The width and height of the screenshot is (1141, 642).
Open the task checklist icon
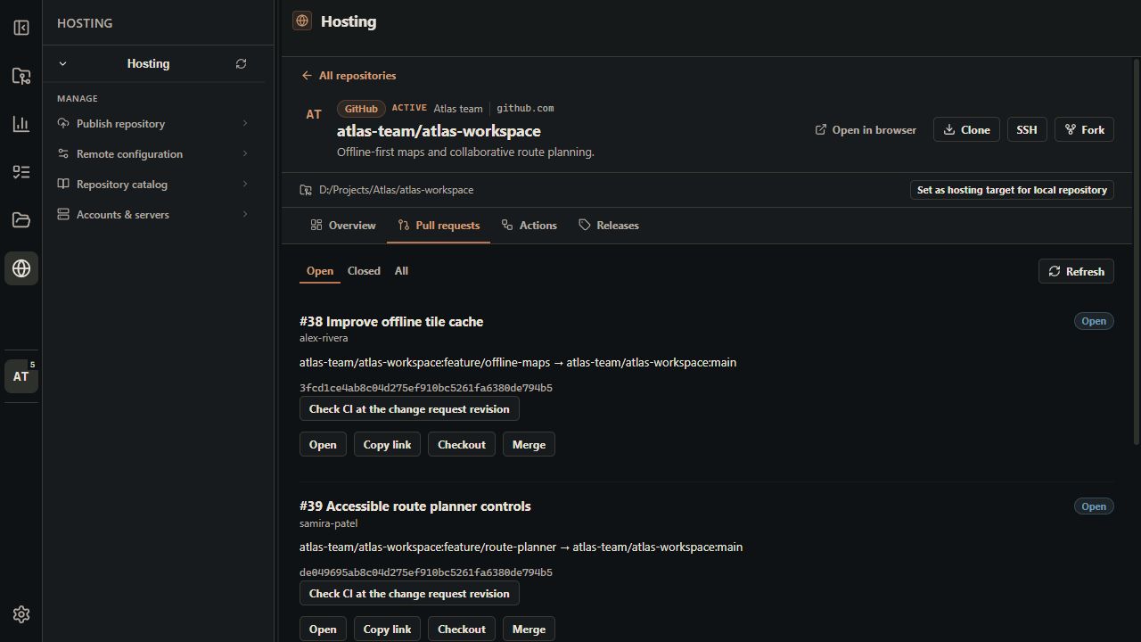pyautogui.click(x=21, y=172)
